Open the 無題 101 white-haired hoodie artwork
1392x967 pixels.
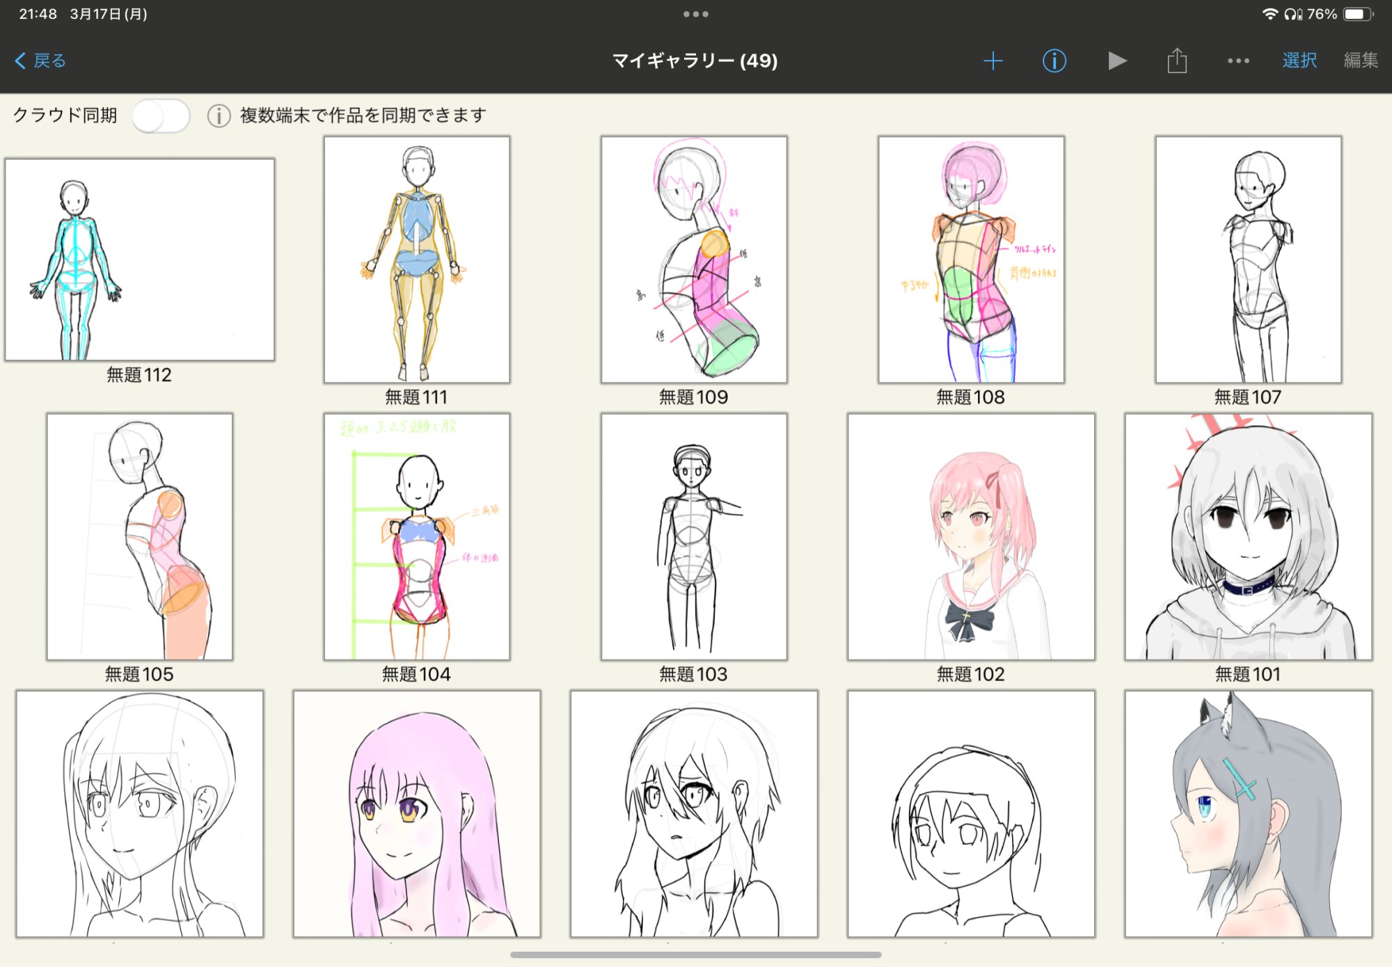click(1248, 536)
